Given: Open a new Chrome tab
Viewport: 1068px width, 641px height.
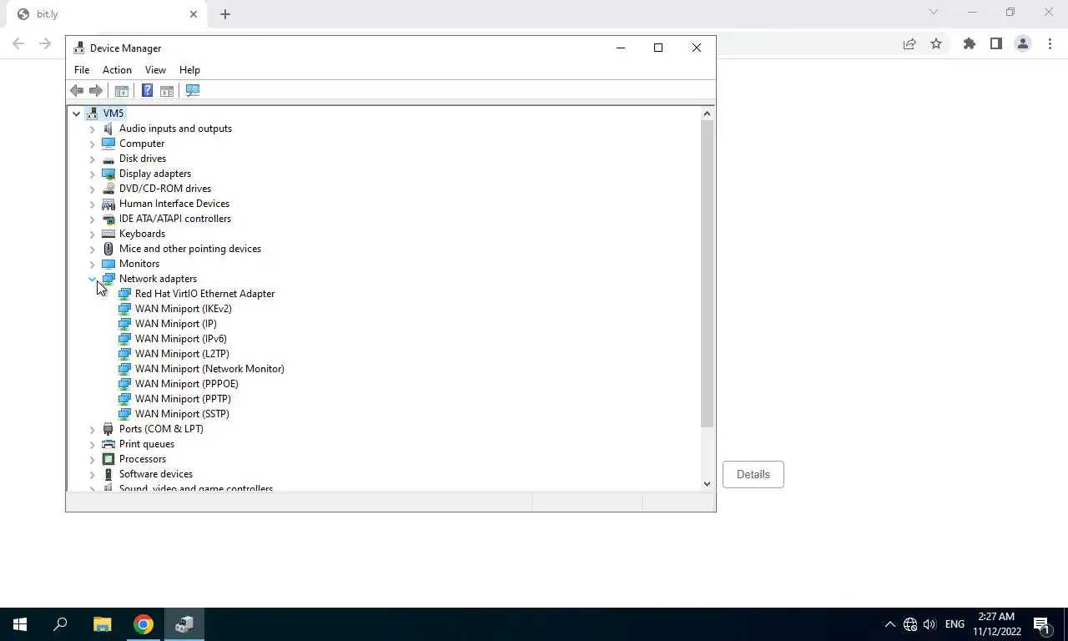Looking at the screenshot, I should tap(225, 14).
